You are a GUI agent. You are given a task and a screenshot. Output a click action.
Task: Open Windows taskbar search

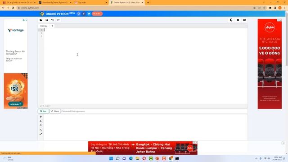pyautogui.click(x=118, y=158)
